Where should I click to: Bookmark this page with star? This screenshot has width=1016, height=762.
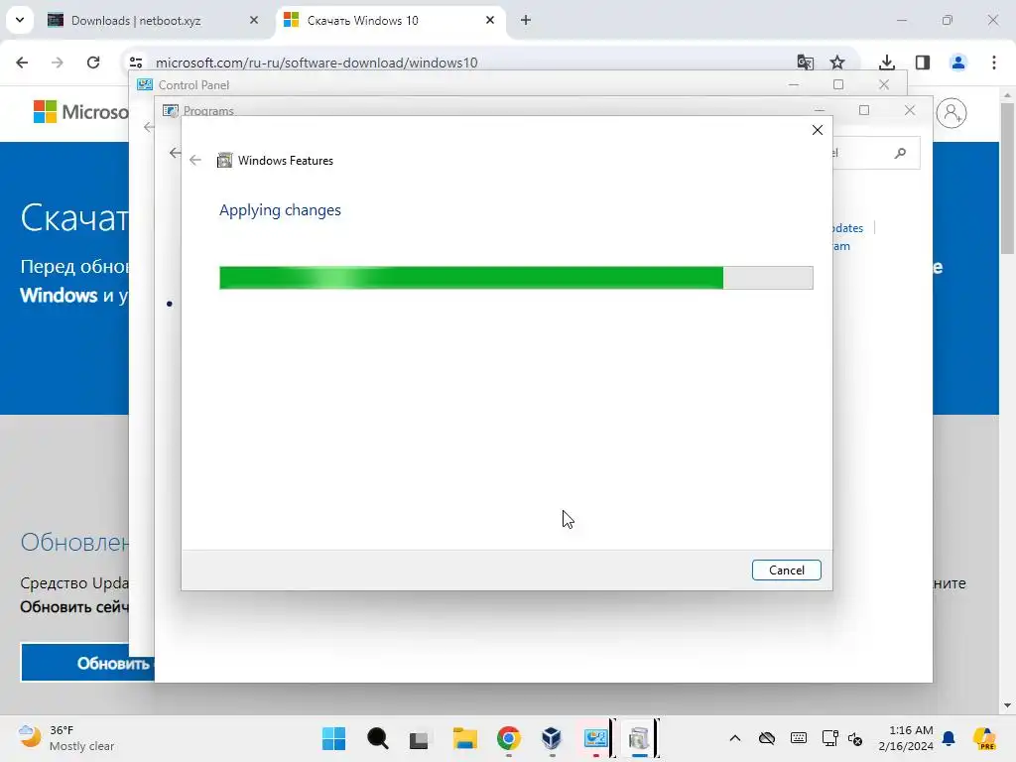click(837, 63)
